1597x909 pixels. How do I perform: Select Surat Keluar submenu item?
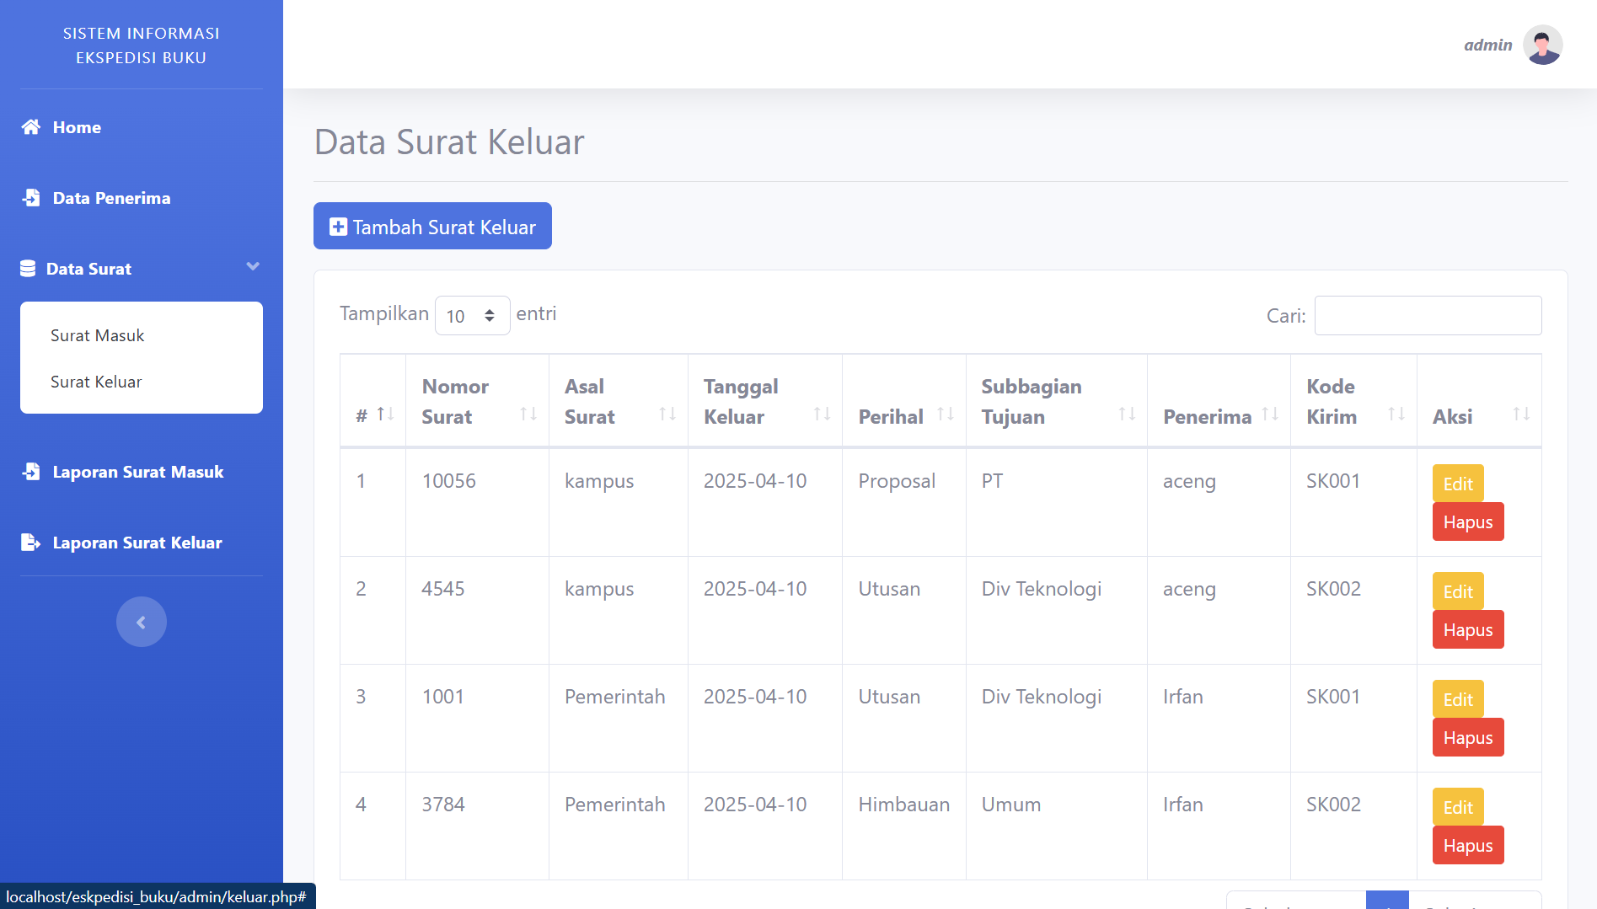pos(96,382)
